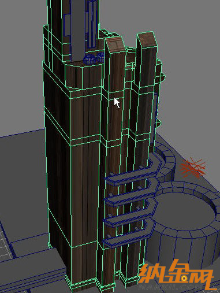Click the left blue wireframe sphere
Screen dimensions: 220x293
[x=89, y=59]
